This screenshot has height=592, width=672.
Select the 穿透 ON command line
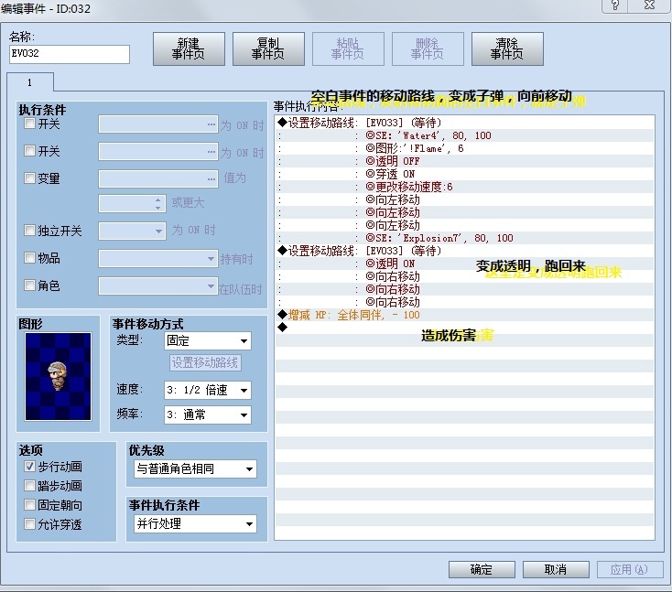pyautogui.click(x=464, y=174)
